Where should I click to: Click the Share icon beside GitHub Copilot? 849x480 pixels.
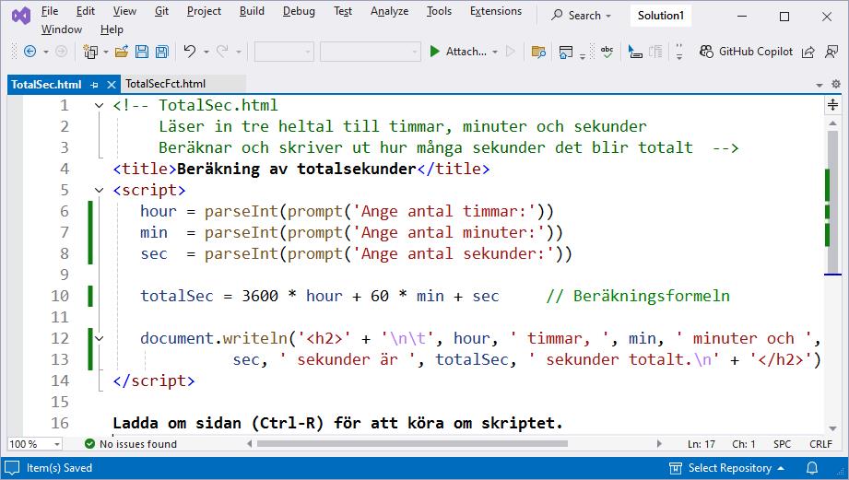[x=808, y=52]
